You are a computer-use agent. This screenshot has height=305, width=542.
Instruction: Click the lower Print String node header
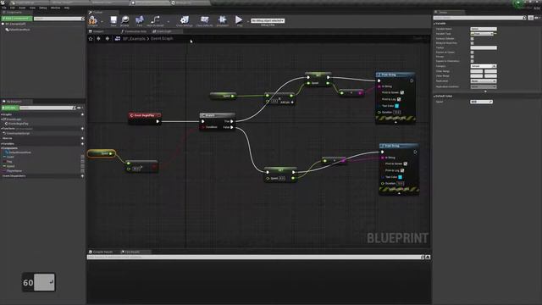pyautogui.click(x=399, y=146)
